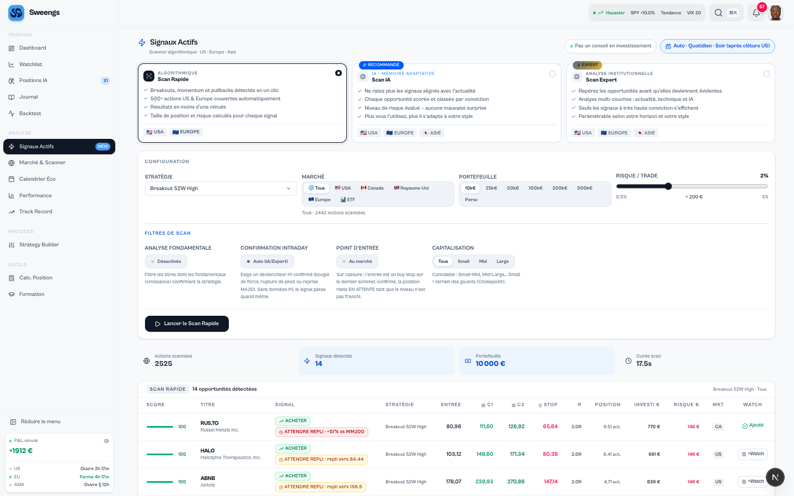Click the Performance chart icon
Screen dimensions: 794x496
[12, 196]
